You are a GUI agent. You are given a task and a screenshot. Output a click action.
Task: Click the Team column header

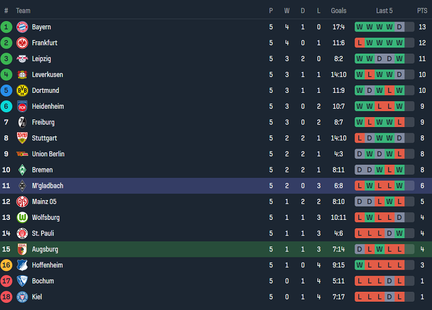pos(23,10)
